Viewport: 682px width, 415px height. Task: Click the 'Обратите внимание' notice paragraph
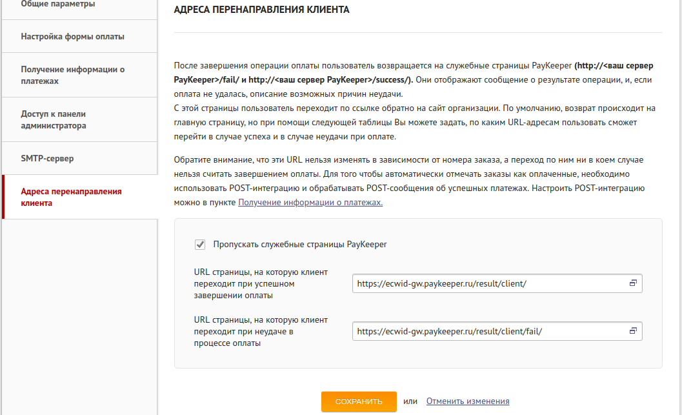413,174
